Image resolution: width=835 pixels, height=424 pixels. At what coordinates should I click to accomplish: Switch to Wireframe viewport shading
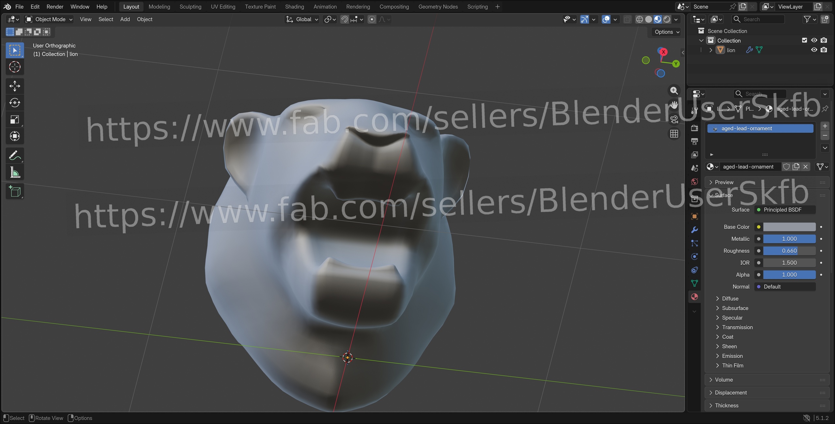640,19
